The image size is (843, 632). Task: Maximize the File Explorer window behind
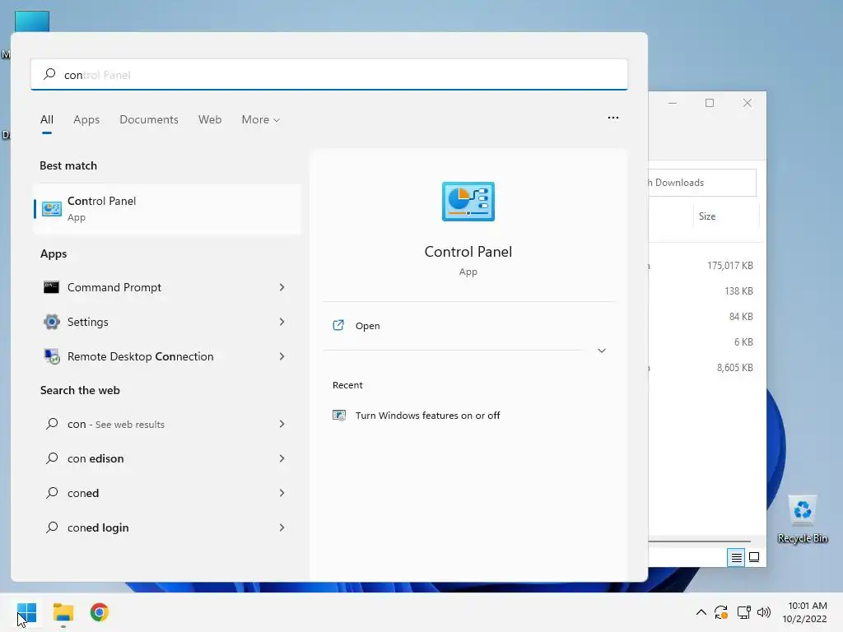tap(710, 103)
